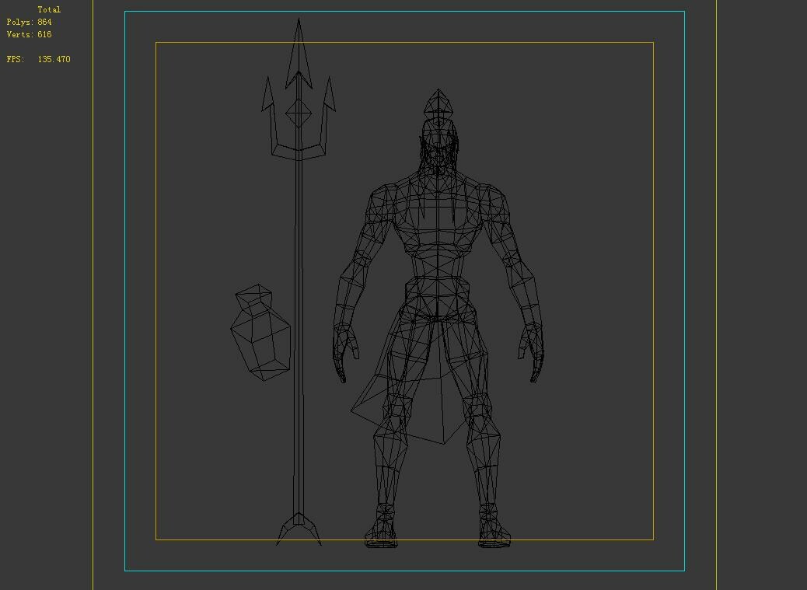Click the 'Polys: 864' statistic
Image resolution: width=807 pixels, height=590 pixels.
click(30, 22)
